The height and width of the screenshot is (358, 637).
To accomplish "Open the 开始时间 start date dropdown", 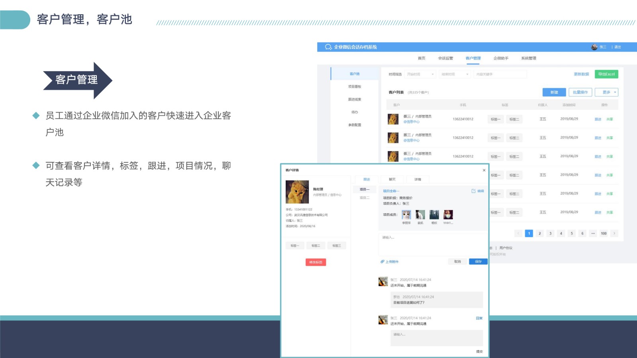I will 420,74.
